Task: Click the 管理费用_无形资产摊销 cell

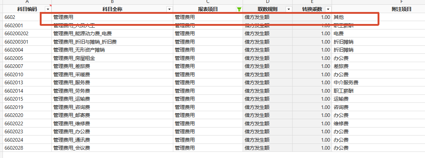Action: click(x=112, y=50)
